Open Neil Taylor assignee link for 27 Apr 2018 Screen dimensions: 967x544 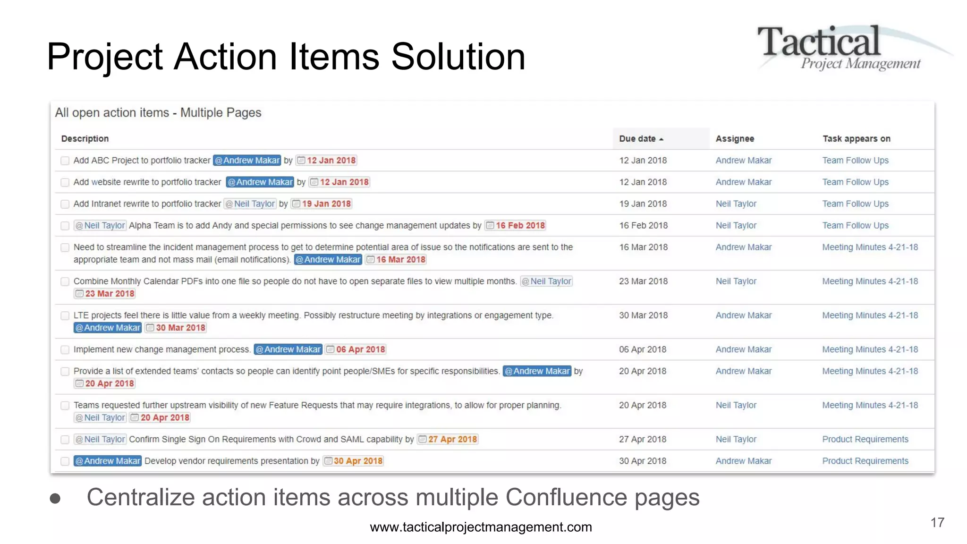click(x=736, y=439)
